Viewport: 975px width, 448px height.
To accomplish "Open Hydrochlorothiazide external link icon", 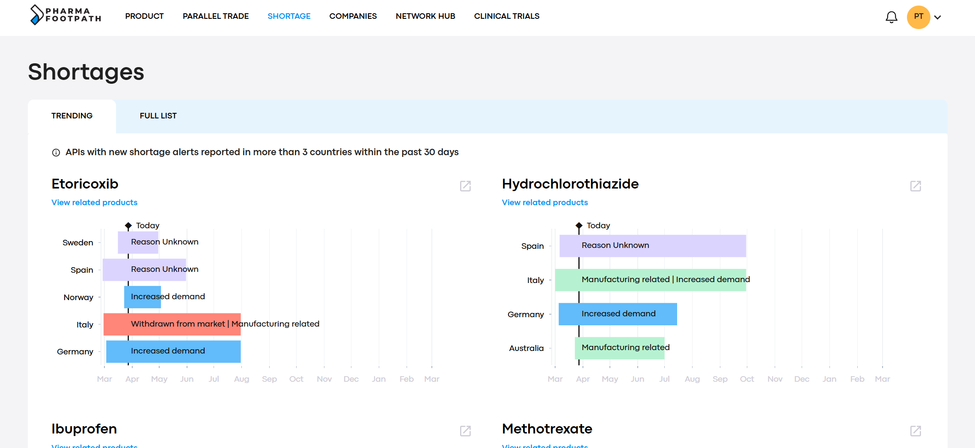I will (x=916, y=186).
